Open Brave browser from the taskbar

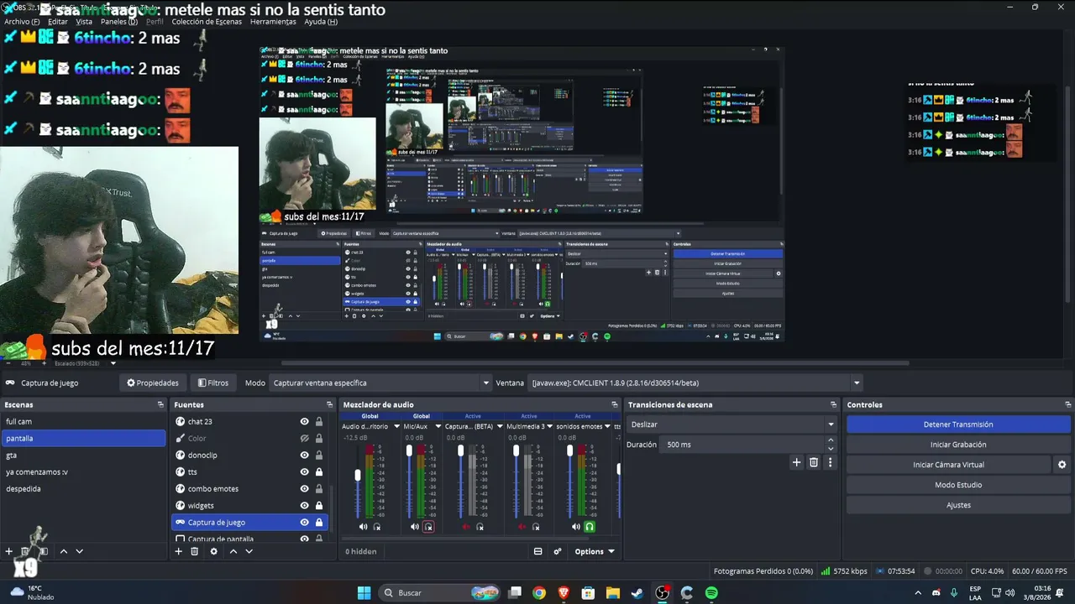click(x=564, y=593)
